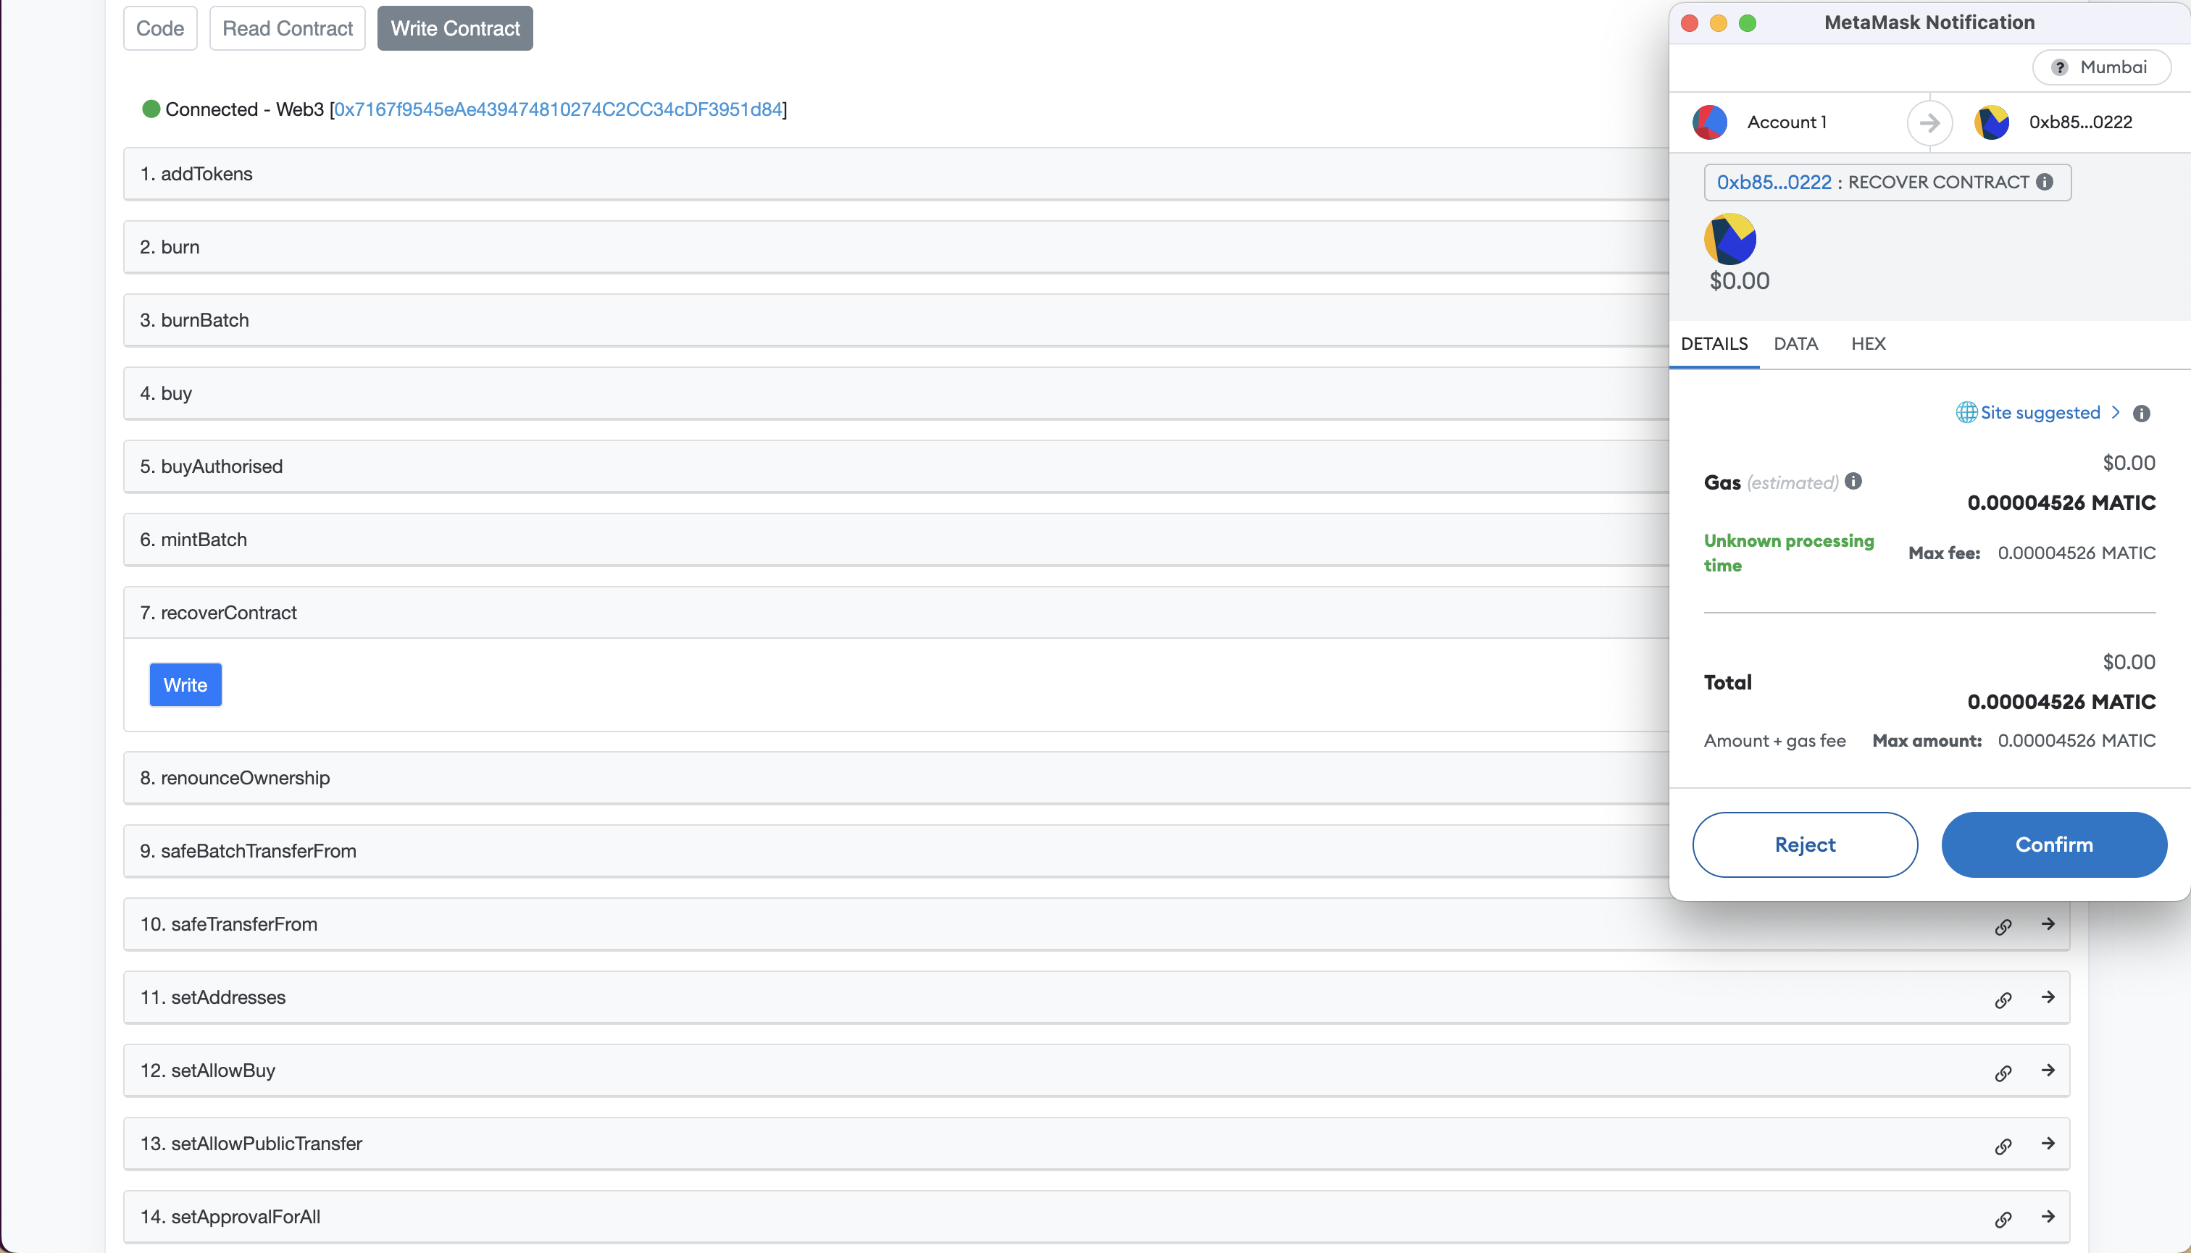Click the Reject button in MetaMask
Image resolution: width=2191 pixels, height=1253 pixels.
click(x=1804, y=845)
